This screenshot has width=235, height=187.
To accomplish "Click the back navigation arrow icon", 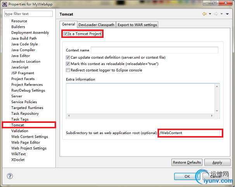I will (x=204, y=14).
